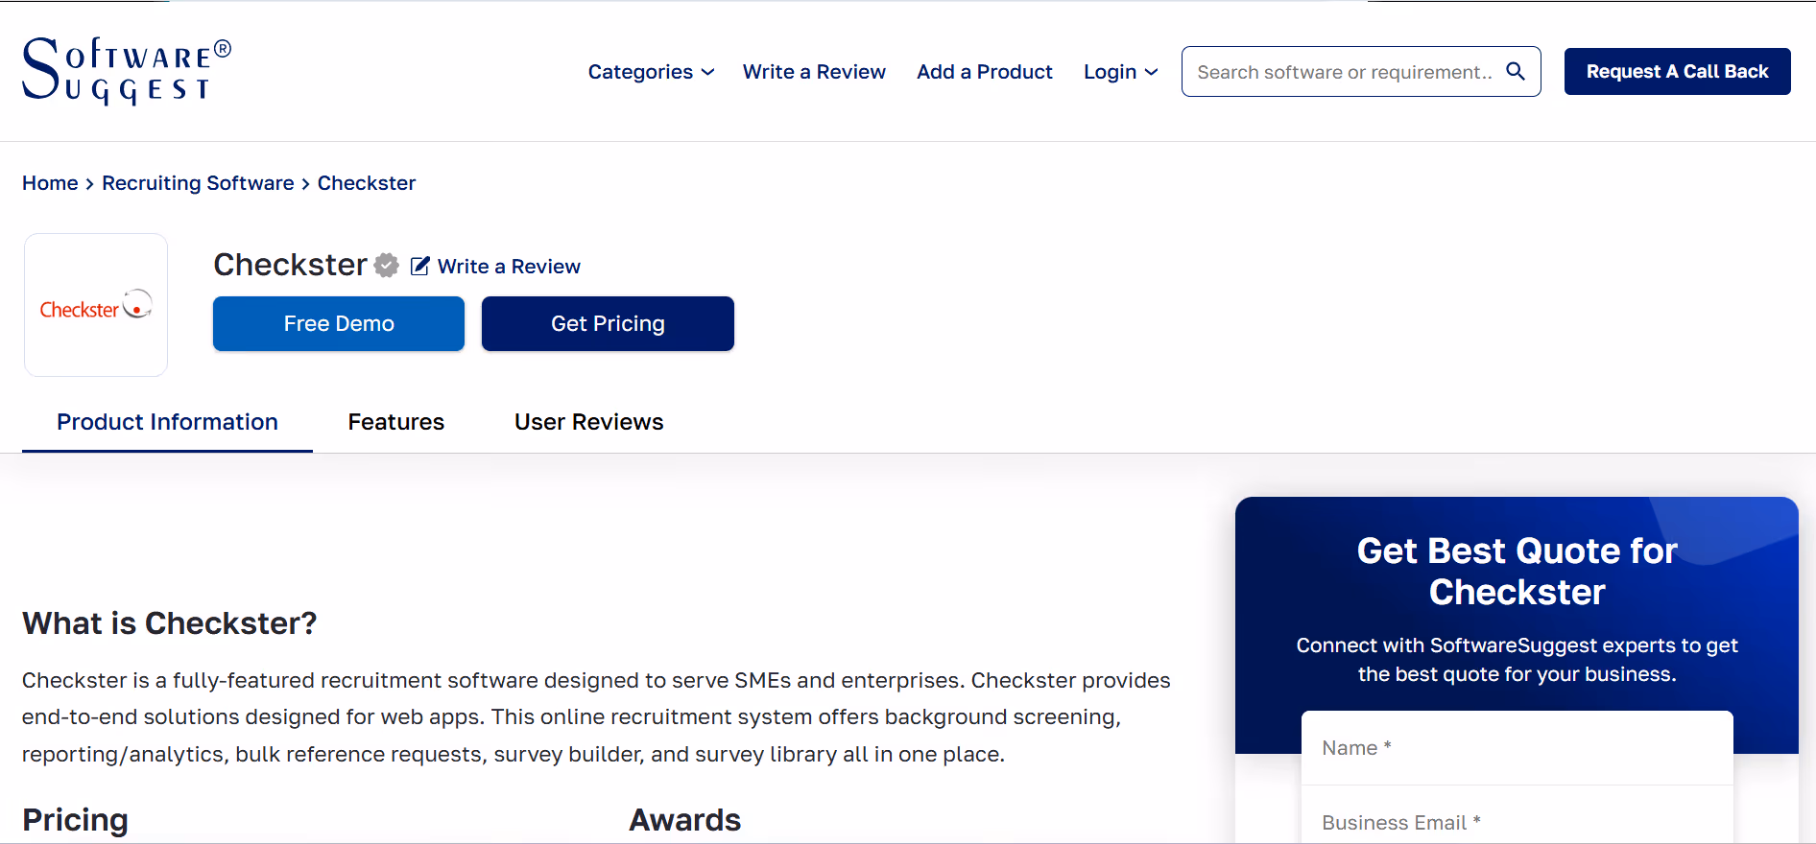The height and width of the screenshot is (844, 1816).
Task: Click the Pricing section heading
Action: (75, 820)
